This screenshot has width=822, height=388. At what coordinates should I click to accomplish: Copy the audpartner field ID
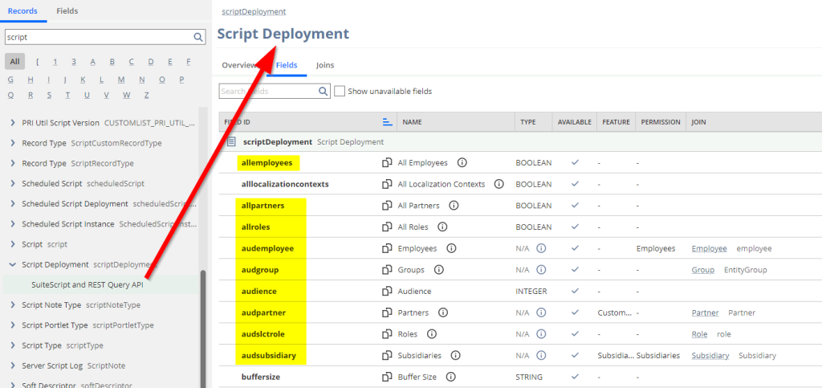click(387, 312)
